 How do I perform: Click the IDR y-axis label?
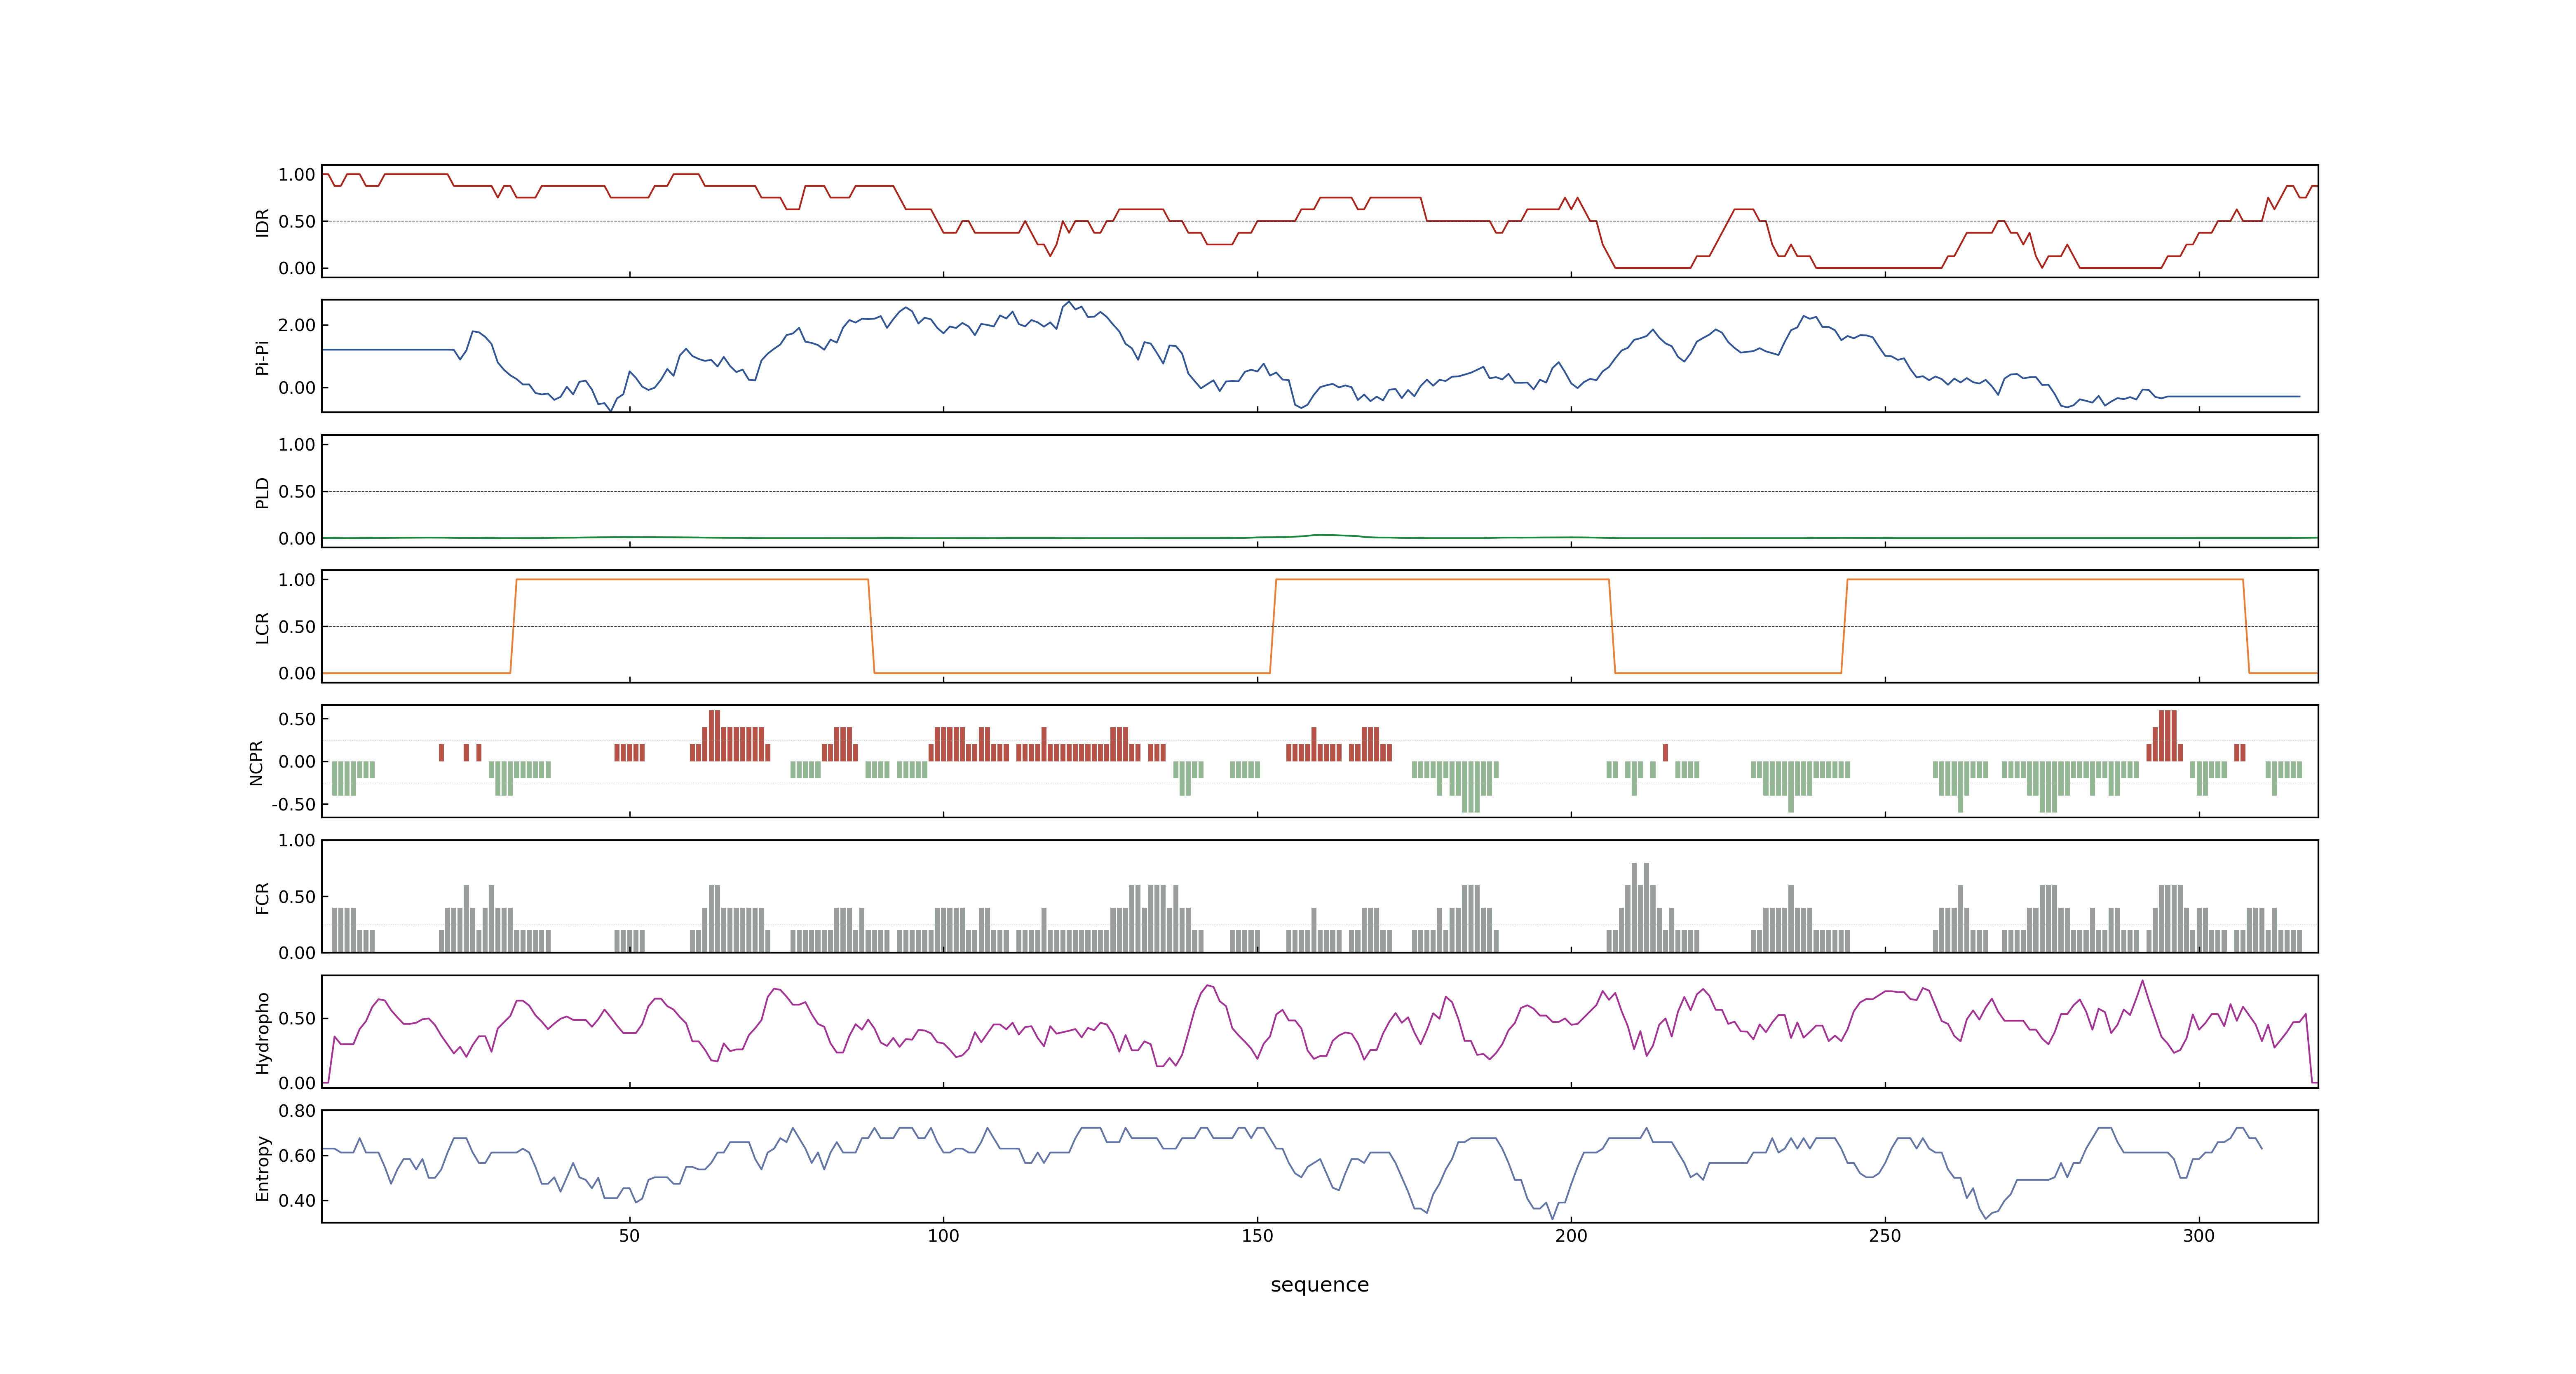point(263,222)
